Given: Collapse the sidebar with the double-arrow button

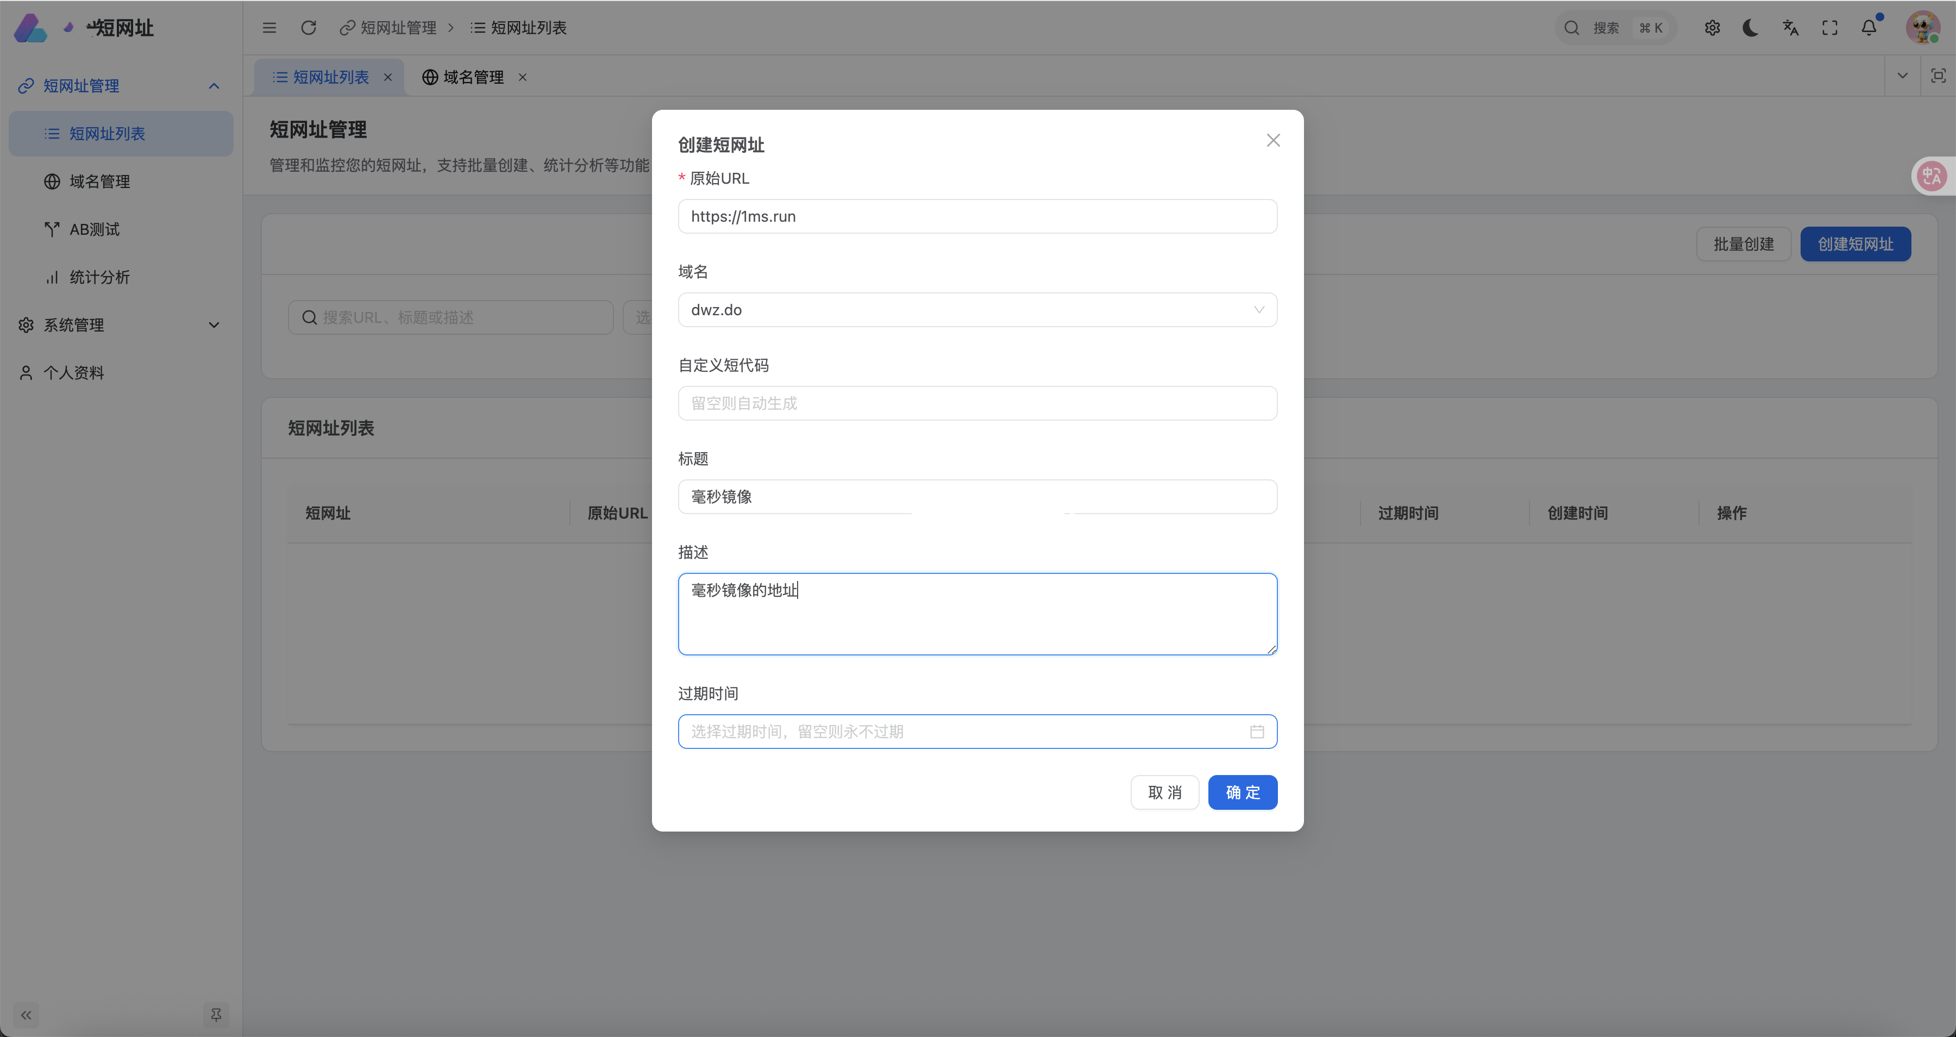Looking at the screenshot, I should (26, 1015).
